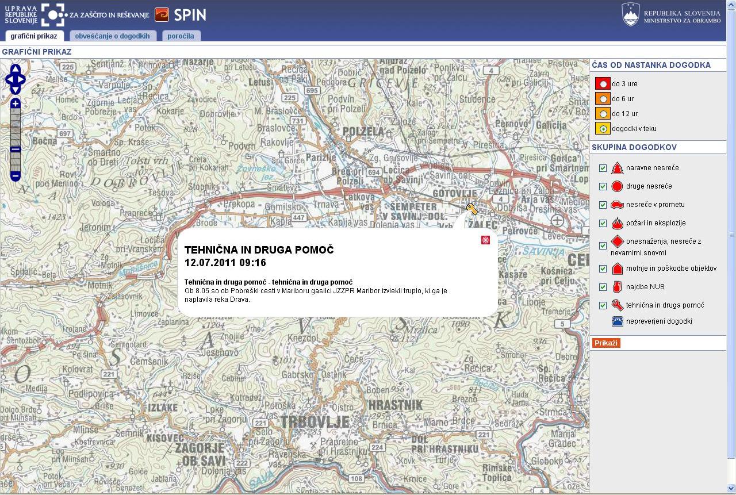Pan the map down with the arrow
This screenshot has width=736, height=495.
(16, 90)
